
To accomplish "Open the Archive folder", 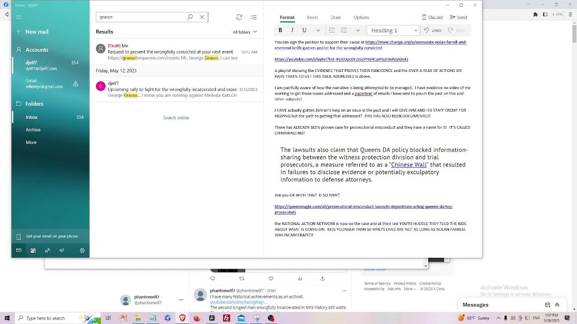I will pos(50,130).
